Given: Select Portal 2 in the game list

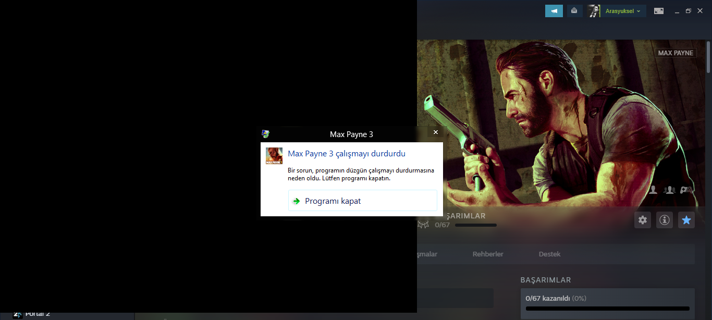Looking at the screenshot, I should [38, 314].
